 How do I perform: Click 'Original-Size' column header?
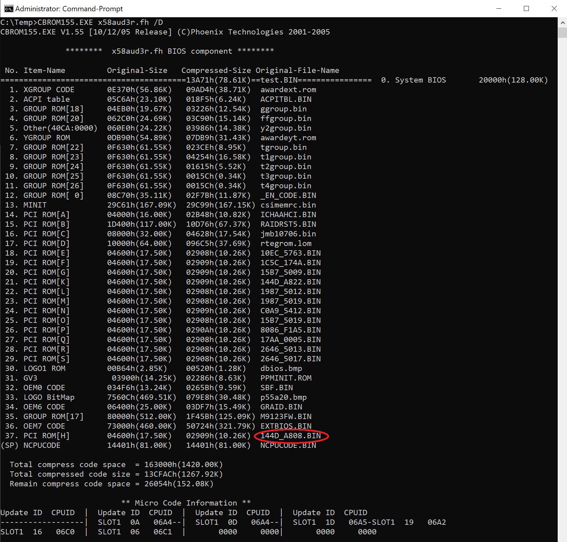pyautogui.click(x=137, y=70)
